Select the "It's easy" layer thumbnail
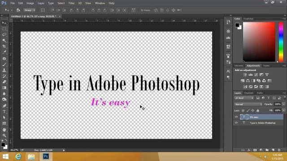The image size is (287, 161). tap(244, 117)
